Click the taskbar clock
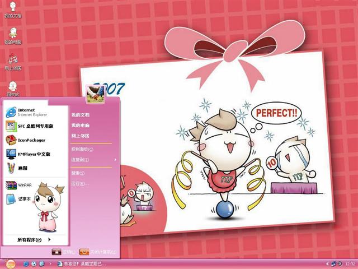The height and width of the screenshot is (269, 358). (350, 264)
